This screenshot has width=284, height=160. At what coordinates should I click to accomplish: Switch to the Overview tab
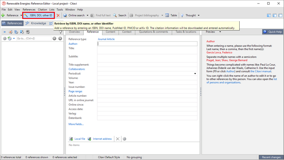[x=74, y=32]
